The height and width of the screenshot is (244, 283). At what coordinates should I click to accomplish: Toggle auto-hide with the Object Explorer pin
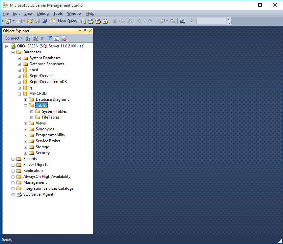85,31
